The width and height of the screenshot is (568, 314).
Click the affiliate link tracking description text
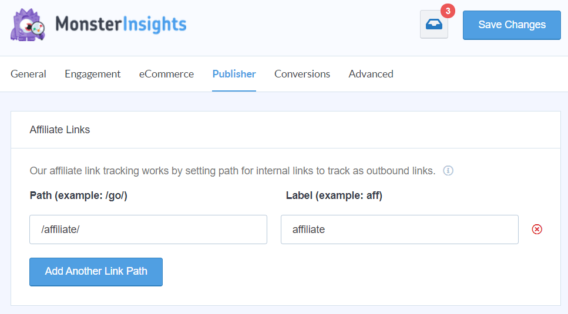click(x=232, y=171)
